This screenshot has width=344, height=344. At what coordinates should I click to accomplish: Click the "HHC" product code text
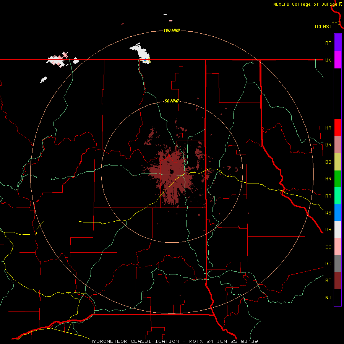pyautogui.click(x=336, y=23)
